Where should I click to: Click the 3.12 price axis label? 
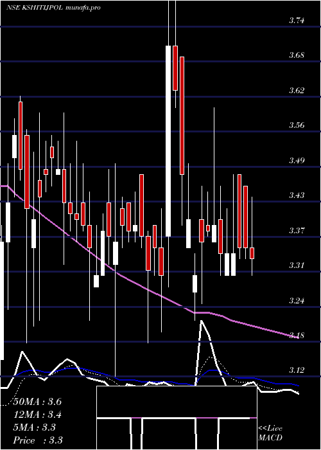297,370
